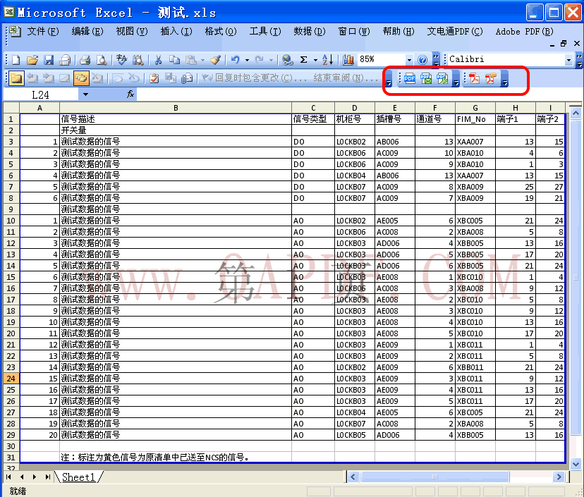The image size is (584, 497).
Task: Open the Undo history dropdown arrow
Action: tap(247, 60)
